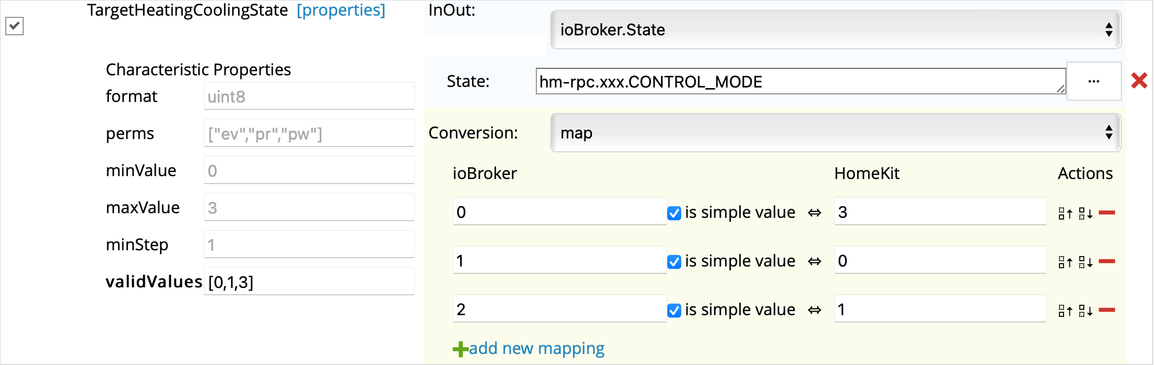Delete the second mapping row
This screenshot has width=1155, height=365.
click(x=1107, y=261)
